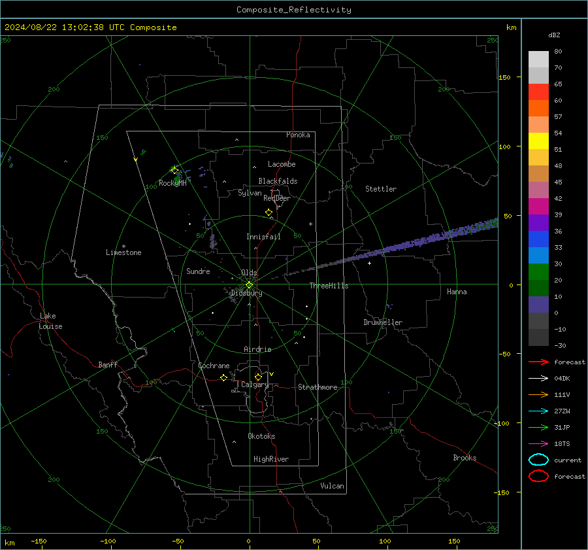This screenshot has height=550, width=588.
Task: Click the topmost light gray swatch in dBZ scale
Action: click(x=538, y=59)
